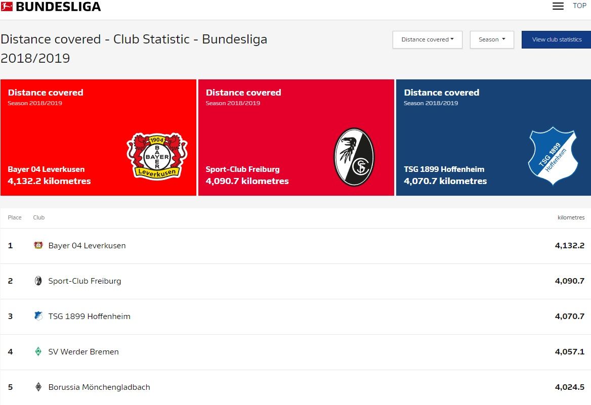Click the Bayer 04 Leverkusen crest in row 1
591x405 pixels.
[39, 245]
